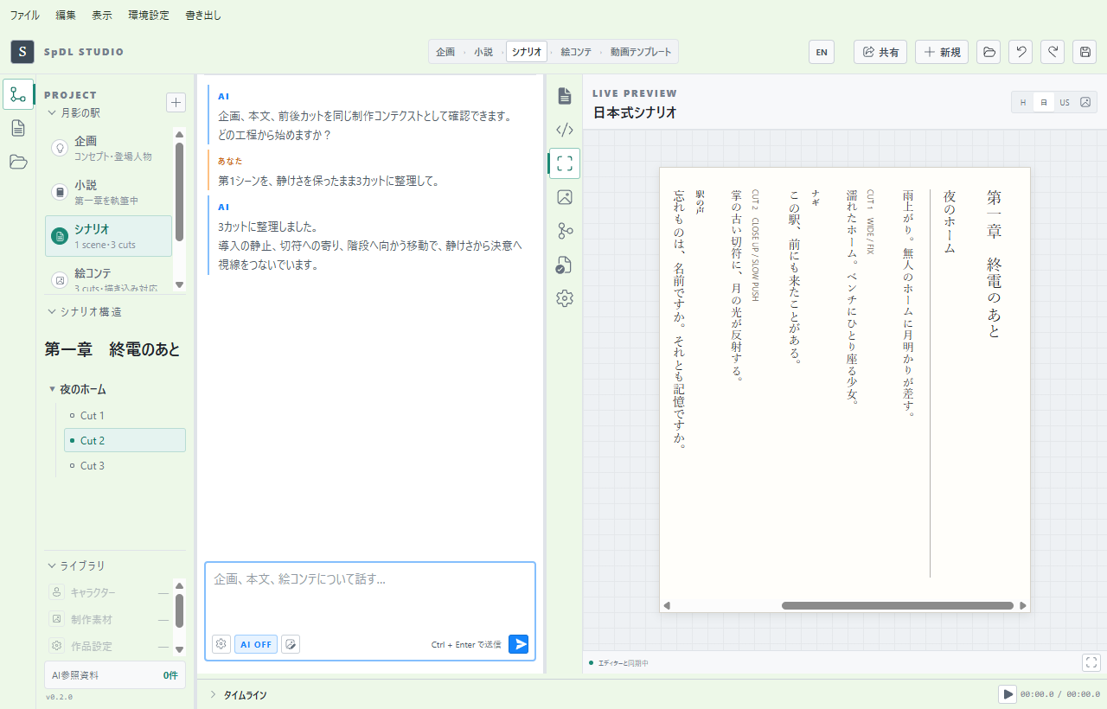Add a new project item with plus
The image size is (1107, 709).
(x=176, y=102)
